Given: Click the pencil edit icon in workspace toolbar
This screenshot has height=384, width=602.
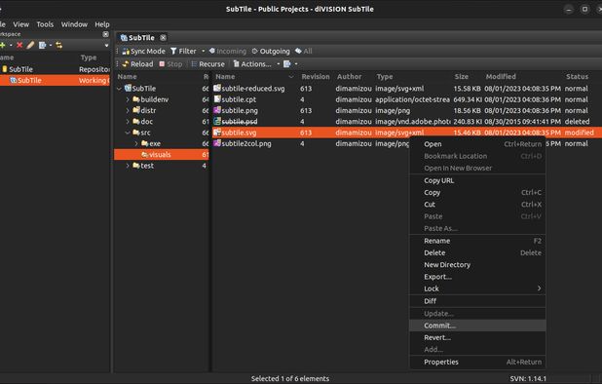Looking at the screenshot, I should click(30, 45).
